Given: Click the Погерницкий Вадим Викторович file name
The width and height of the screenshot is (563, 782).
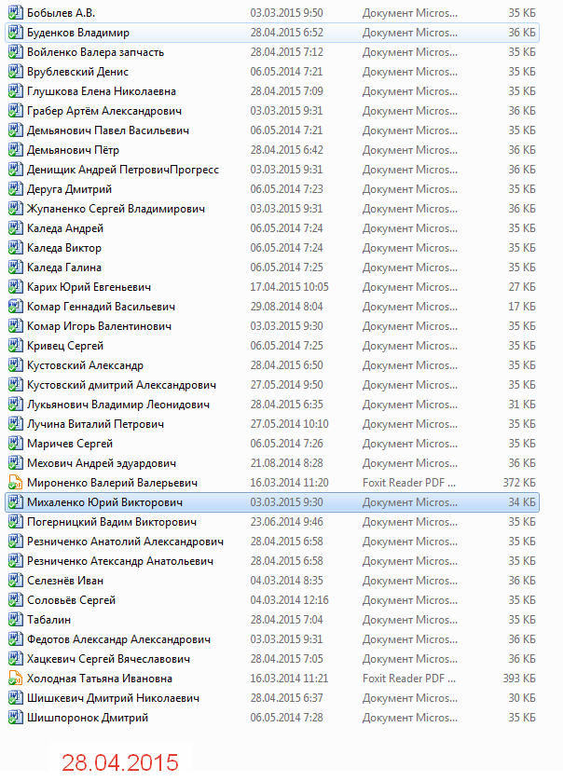Looking at the screenshot, I should click(x=111, y=522).
